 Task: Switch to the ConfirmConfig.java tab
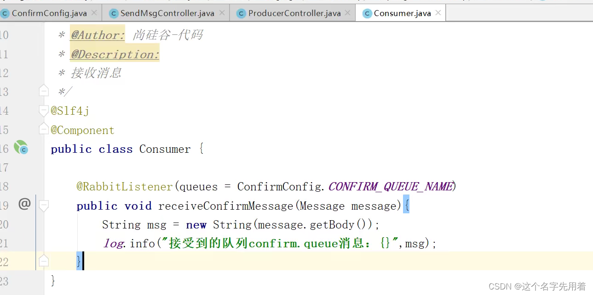49,13
